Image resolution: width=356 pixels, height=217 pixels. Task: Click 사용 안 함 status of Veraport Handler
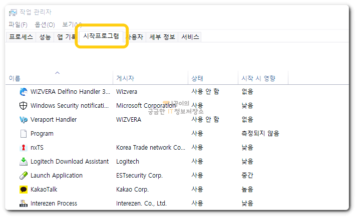click(x=205, y=119)
